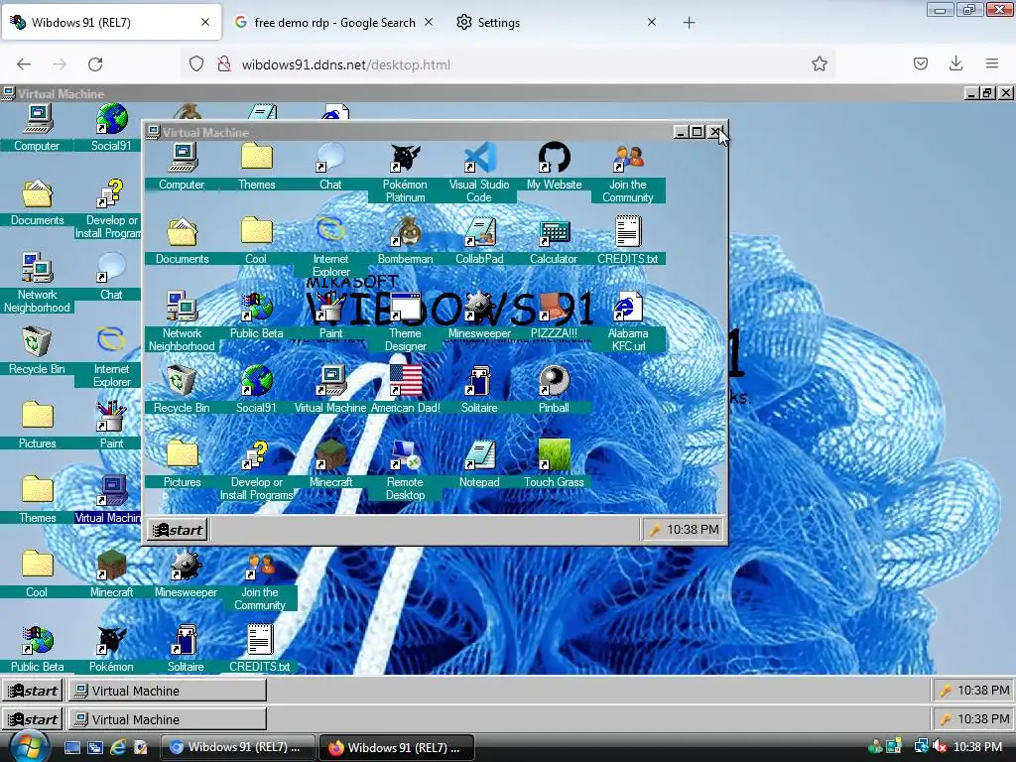Switch to free demo rdp Google Search tab
This screenshot has width=1016, height=762.
pyautogui.click(x=333, y=23)
